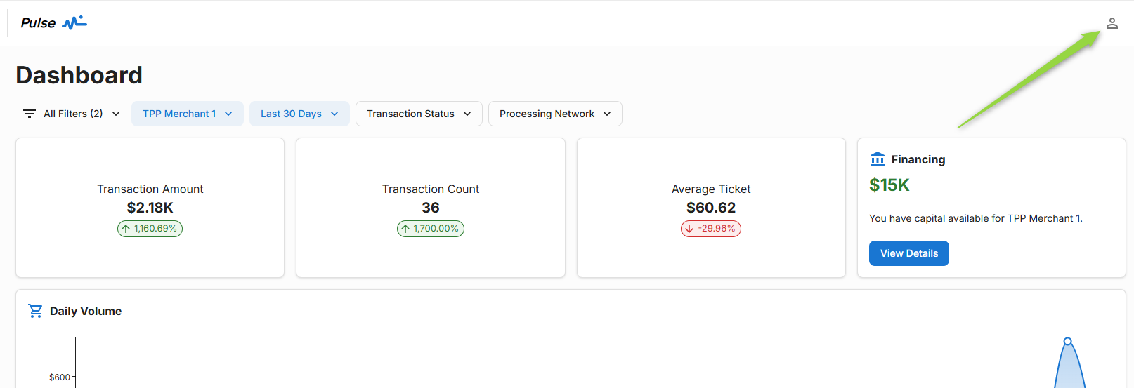Open the TPP Merchant 1 dropdown

187,114
